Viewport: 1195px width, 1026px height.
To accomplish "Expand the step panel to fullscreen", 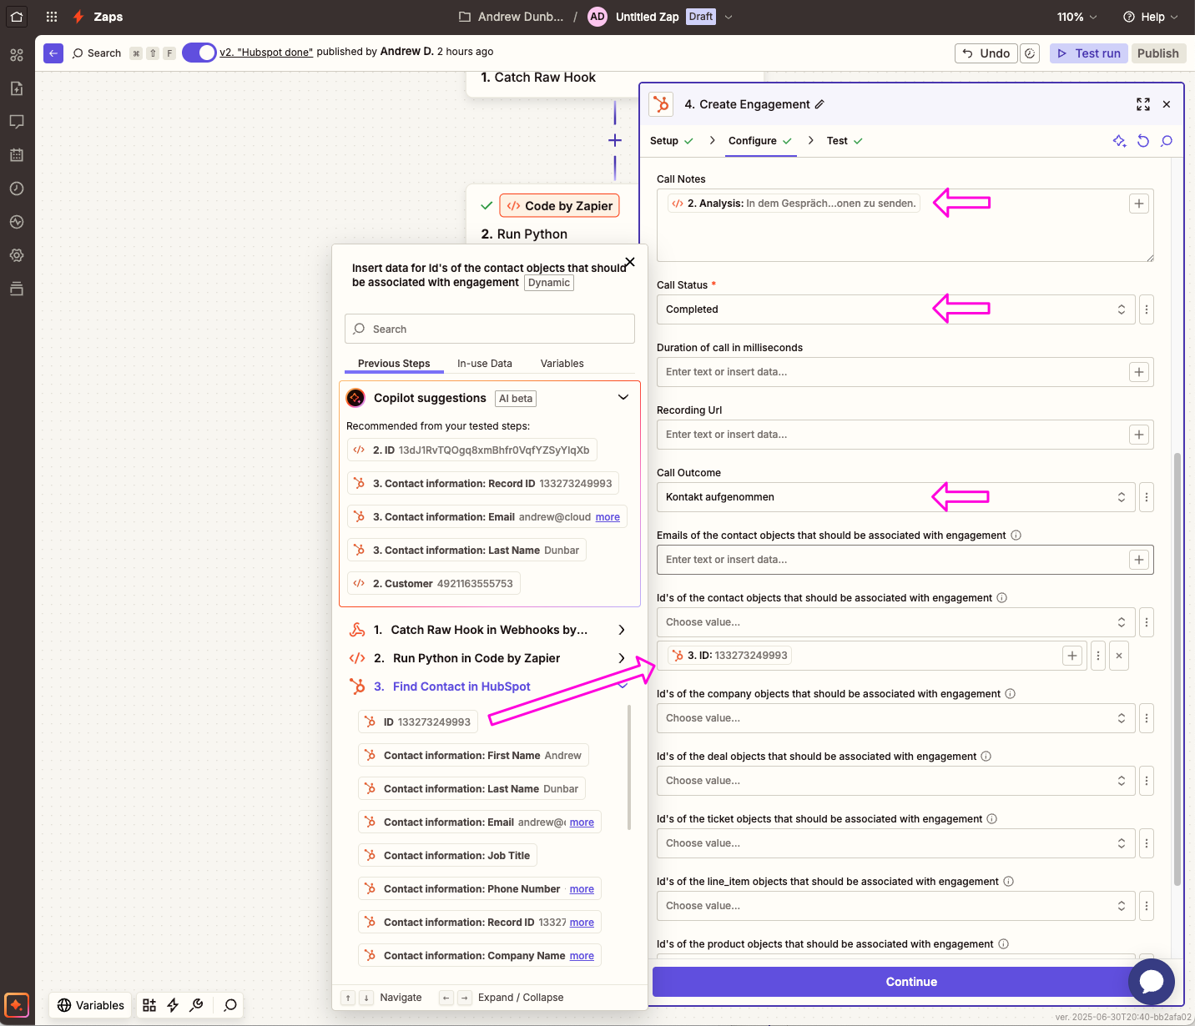I will [x=1143, y=104].
